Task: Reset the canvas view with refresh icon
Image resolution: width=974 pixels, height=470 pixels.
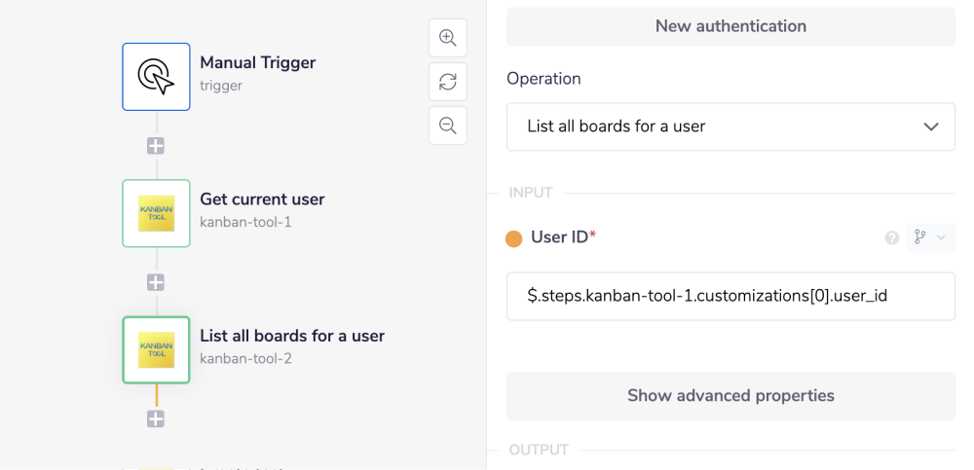Action: click(448, 82)
